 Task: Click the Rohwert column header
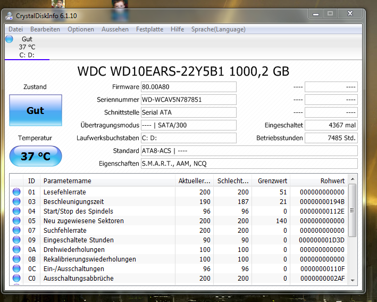(x=319, y=181)
